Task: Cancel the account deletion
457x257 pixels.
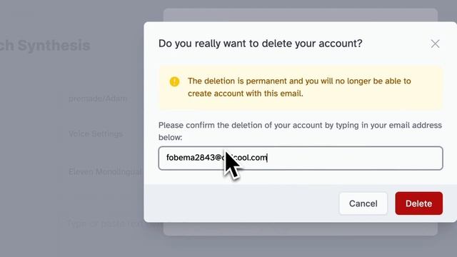Action: point(363,203)
